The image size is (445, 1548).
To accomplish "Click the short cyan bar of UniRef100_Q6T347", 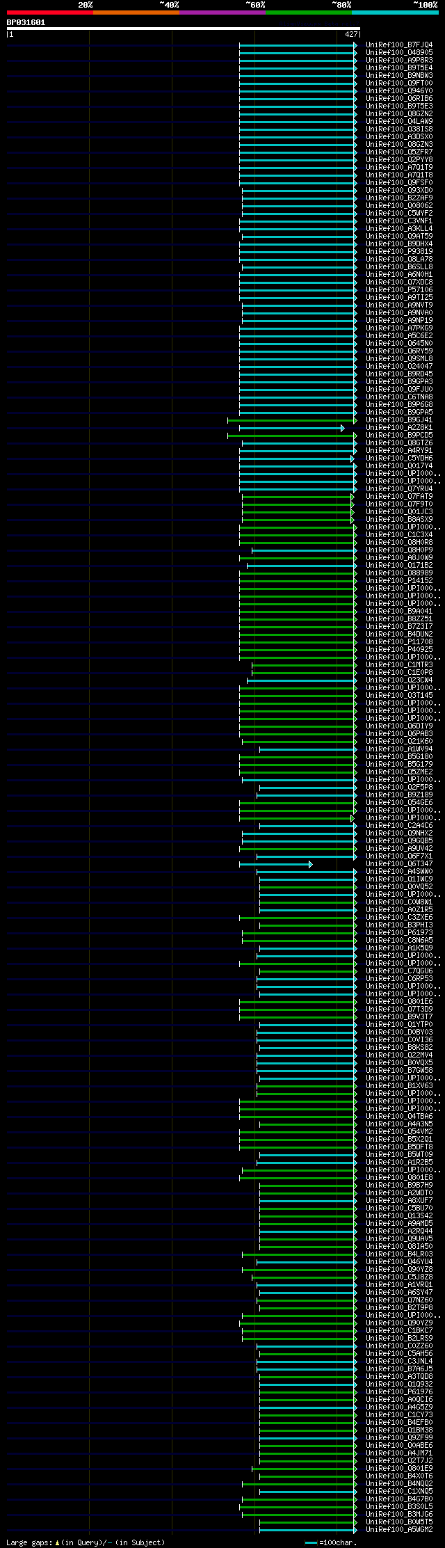I will click(276, 863).
